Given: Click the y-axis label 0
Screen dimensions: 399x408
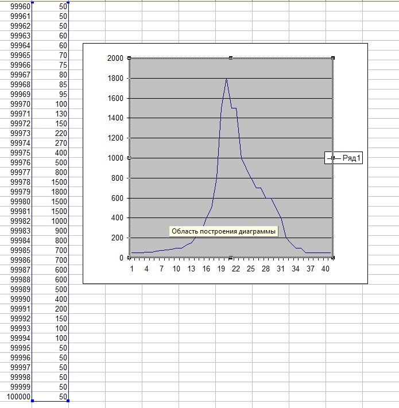Looking at the screenshot, I should 121,258.
